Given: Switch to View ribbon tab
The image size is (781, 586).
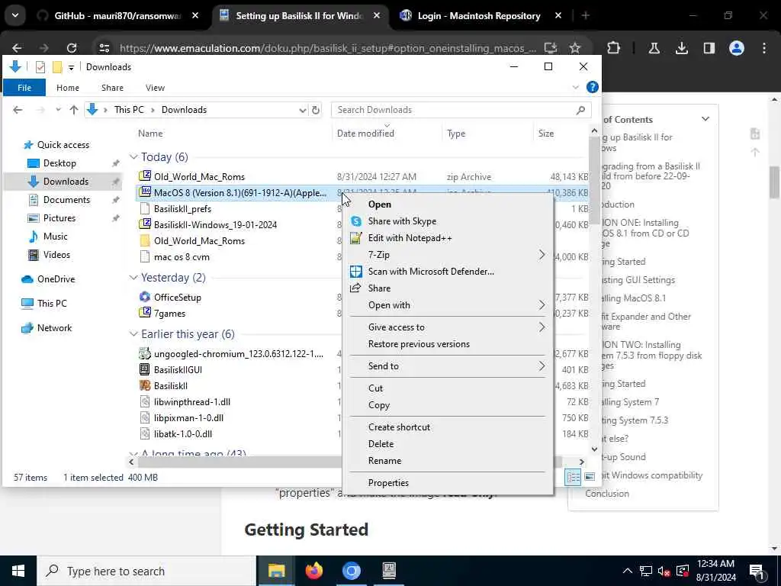Looking at the screenshot, I should point(155,88).
